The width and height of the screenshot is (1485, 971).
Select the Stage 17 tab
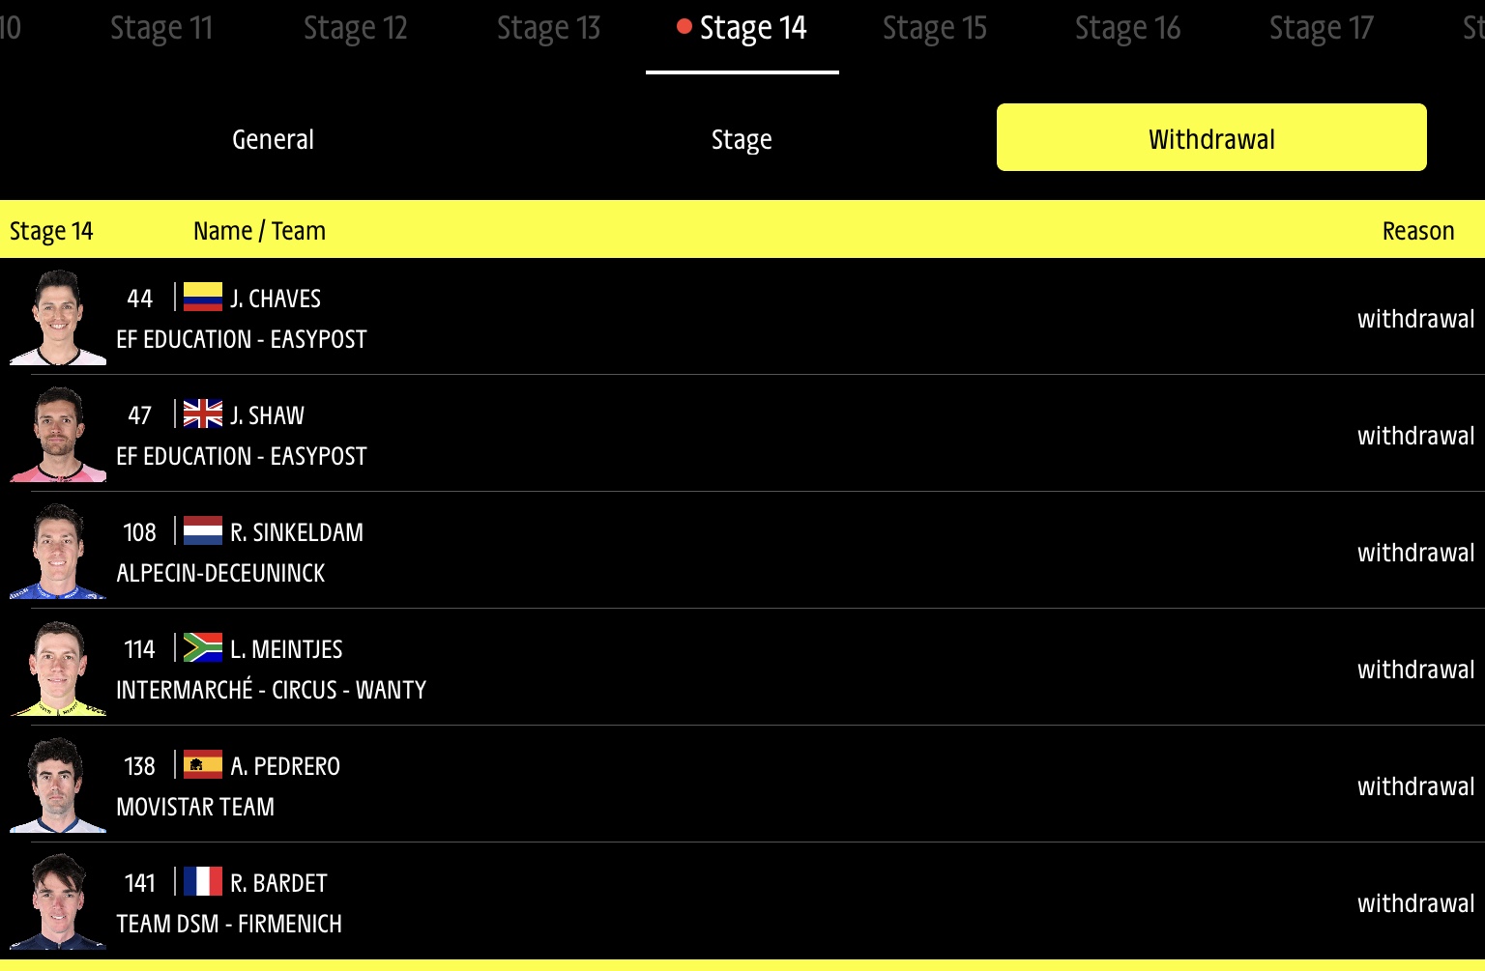(1322, 29)
